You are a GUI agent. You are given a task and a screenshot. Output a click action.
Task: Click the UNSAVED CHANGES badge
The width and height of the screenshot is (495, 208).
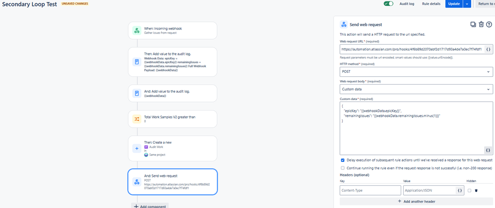75,4
